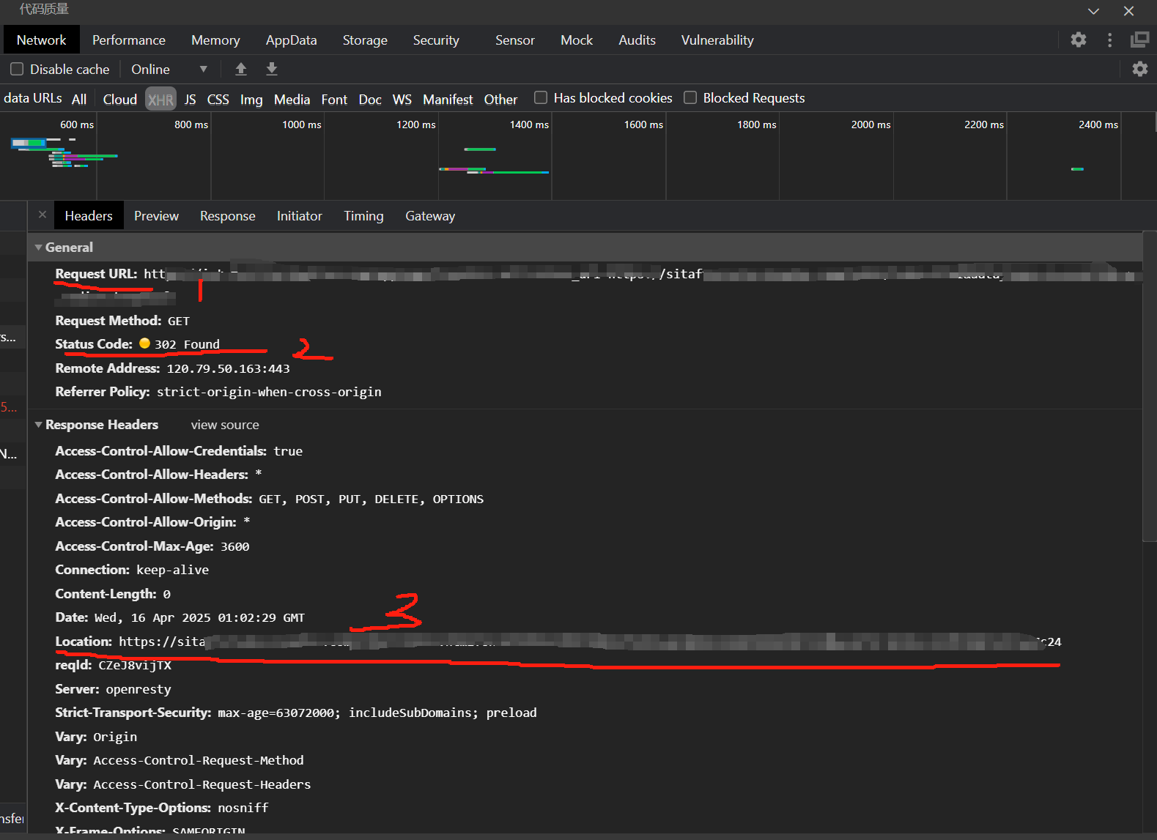Select the Network tab
Screen dimensions: 1157x840
pos(41,40)
